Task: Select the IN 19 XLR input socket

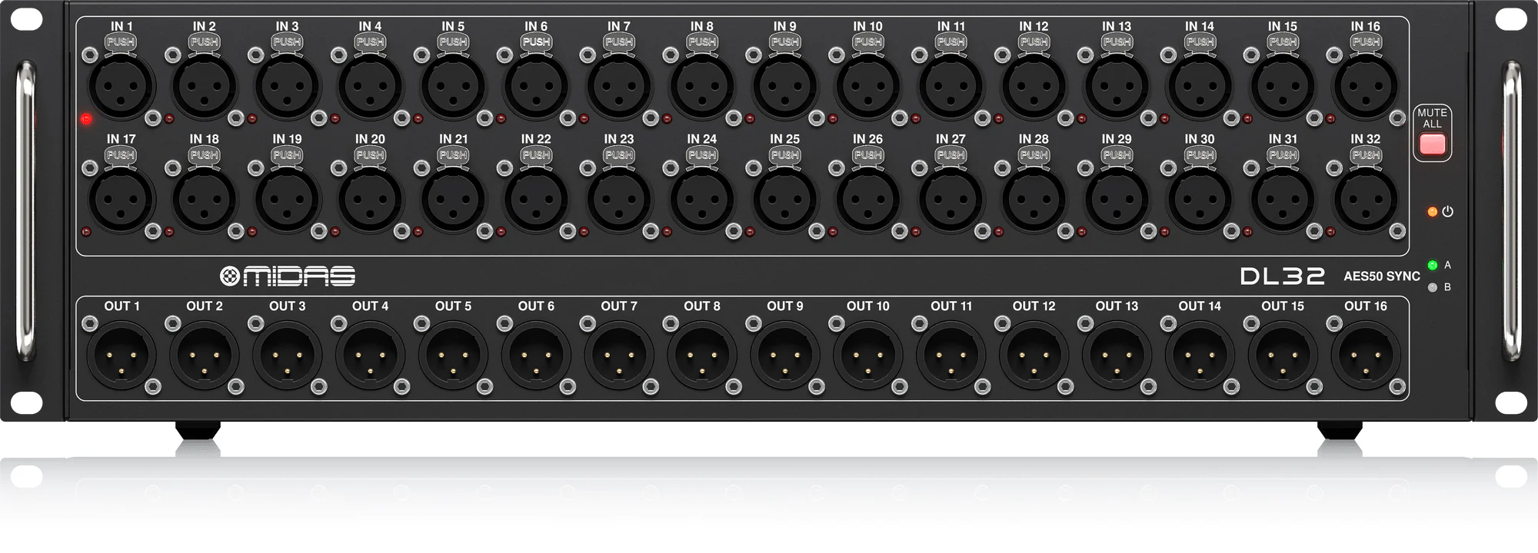Action: 287,199
